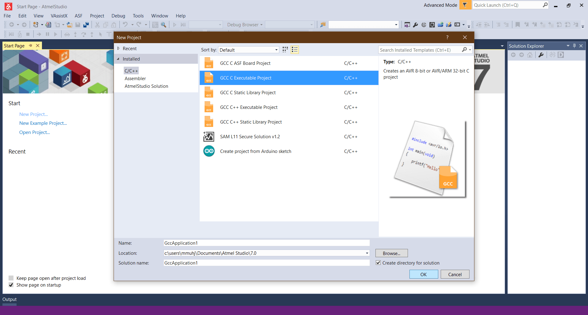
Task: Select GCC C++ Executable Project template
Action: click(289, 107)
